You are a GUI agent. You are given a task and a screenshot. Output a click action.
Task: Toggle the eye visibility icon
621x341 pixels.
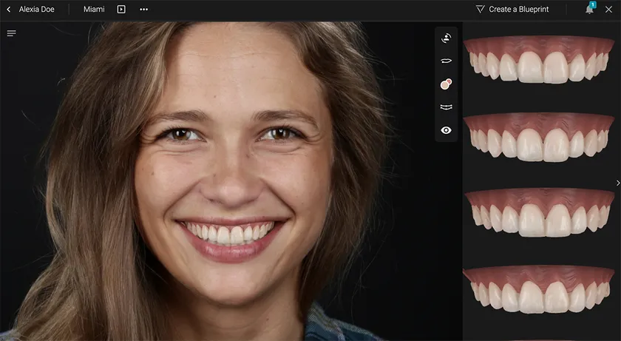pos(446,130)
